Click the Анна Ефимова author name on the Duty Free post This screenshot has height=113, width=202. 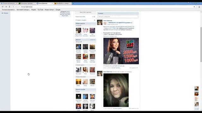point(108,21)
